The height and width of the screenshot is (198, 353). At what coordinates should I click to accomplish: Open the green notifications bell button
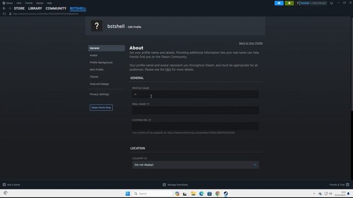[x=289, y=3]
